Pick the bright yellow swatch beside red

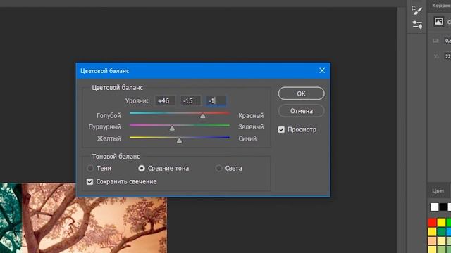tap(441, 222)
